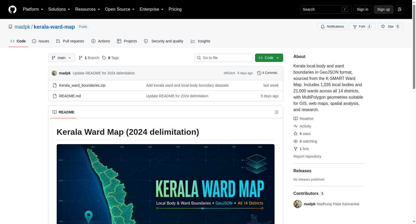Click the star count badge 5
Image resolution: width=416 pixels, height=224 pixels.
(398, 27)
